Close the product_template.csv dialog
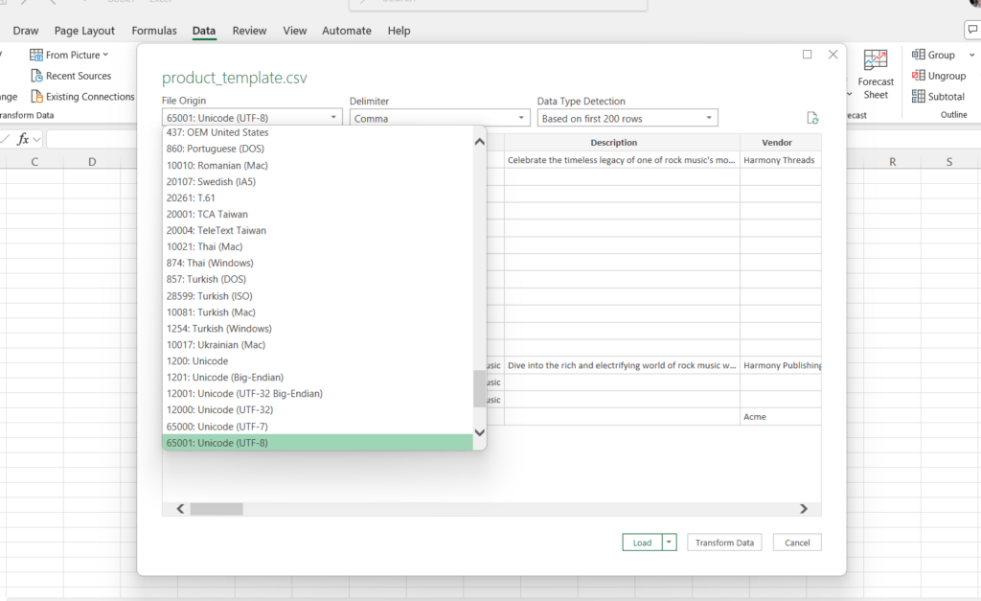This screenshot has height=601, width=981. (833, 55)
